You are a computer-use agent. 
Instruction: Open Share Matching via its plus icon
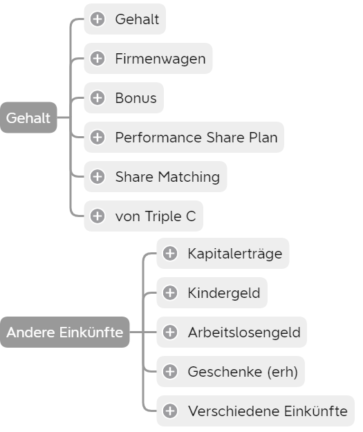tap(97, 177)
